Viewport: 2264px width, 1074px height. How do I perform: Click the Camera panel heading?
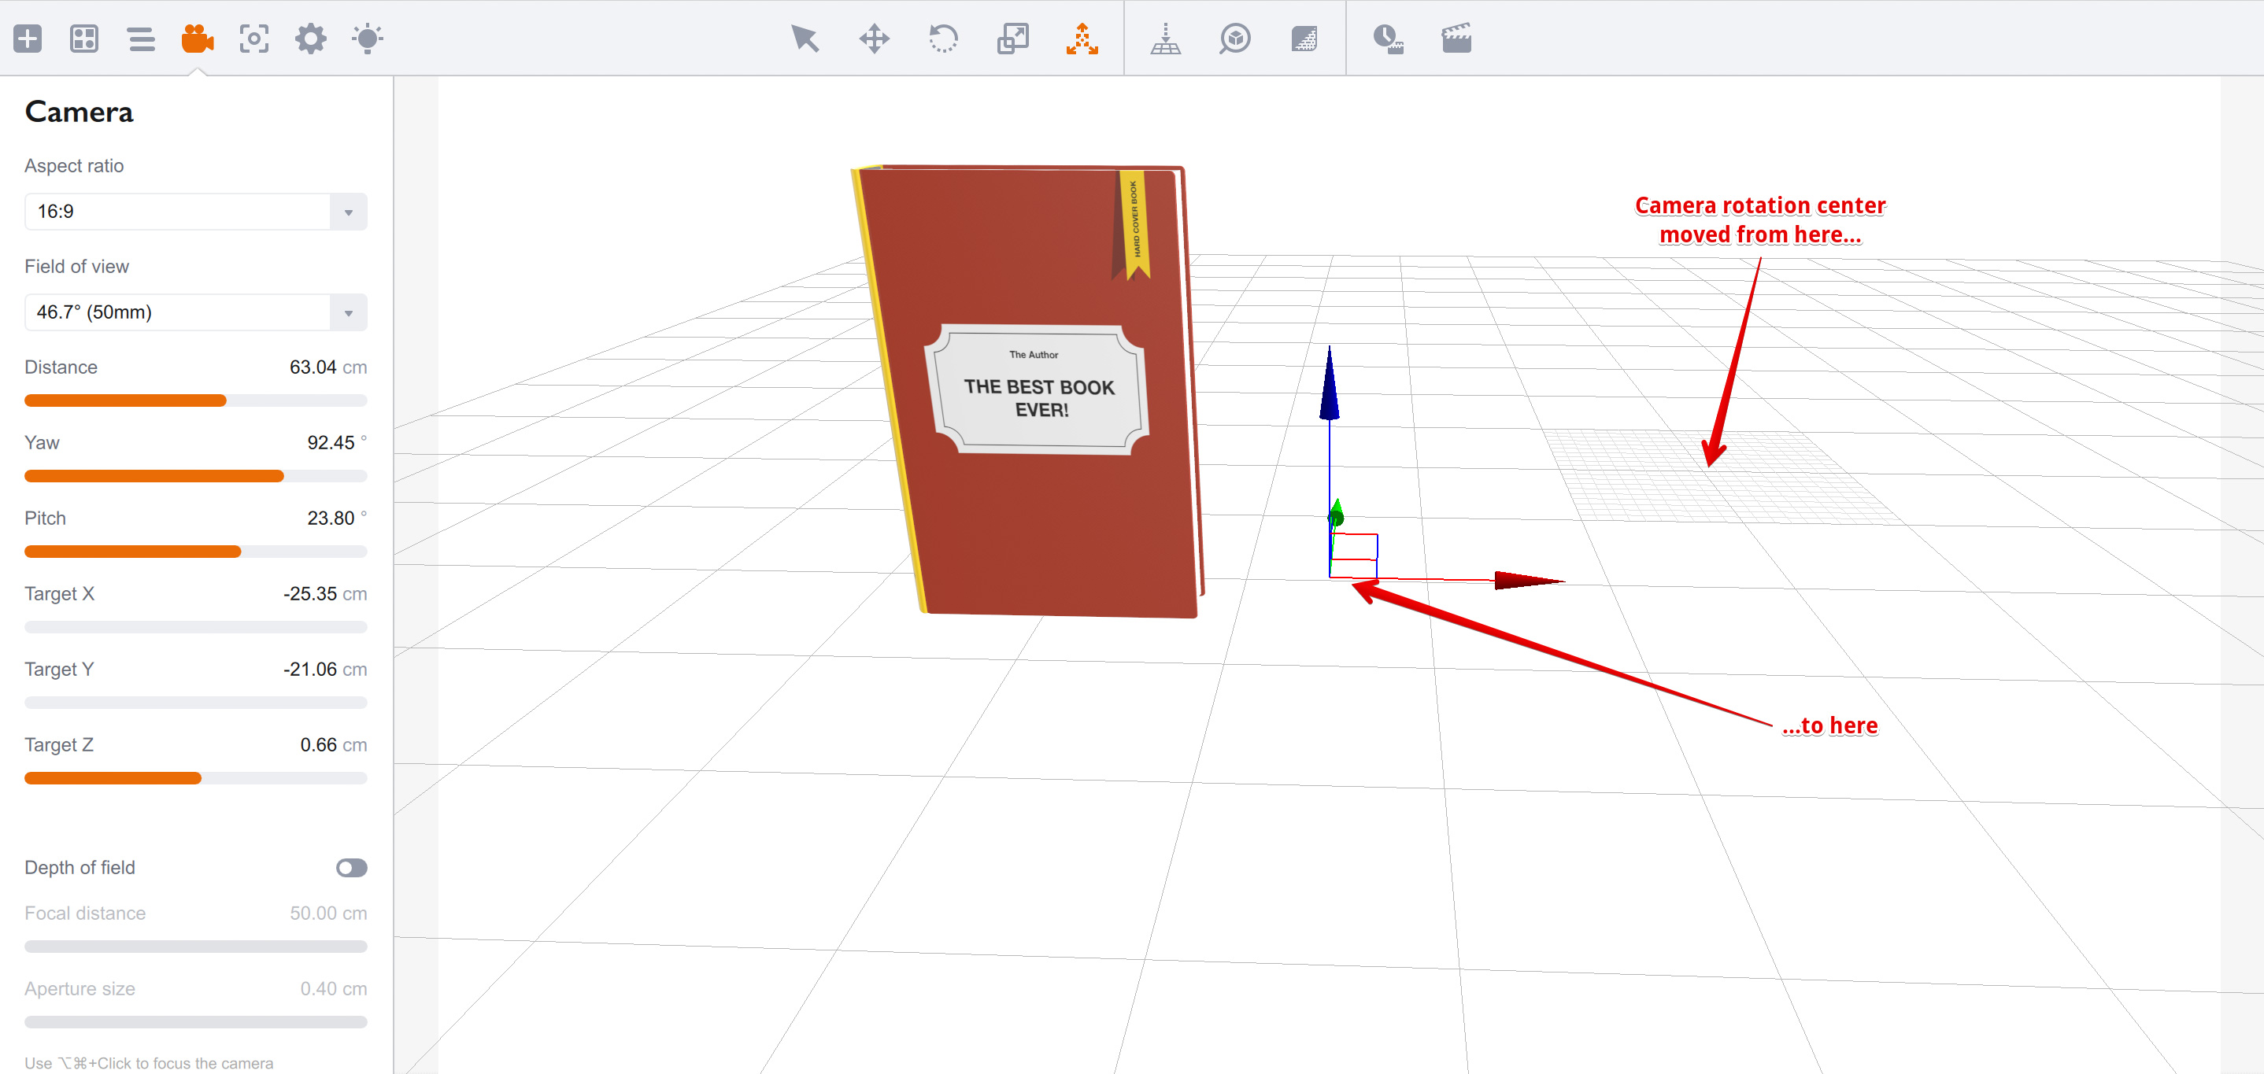(x=79, y=113)
